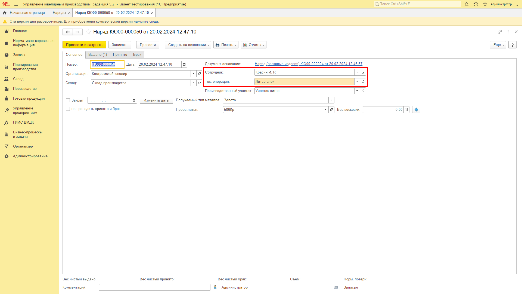Expand Создать на основании dropdown
Image resolution: width=522 pixels, height=294 pixels.
[x=188, y=45]
